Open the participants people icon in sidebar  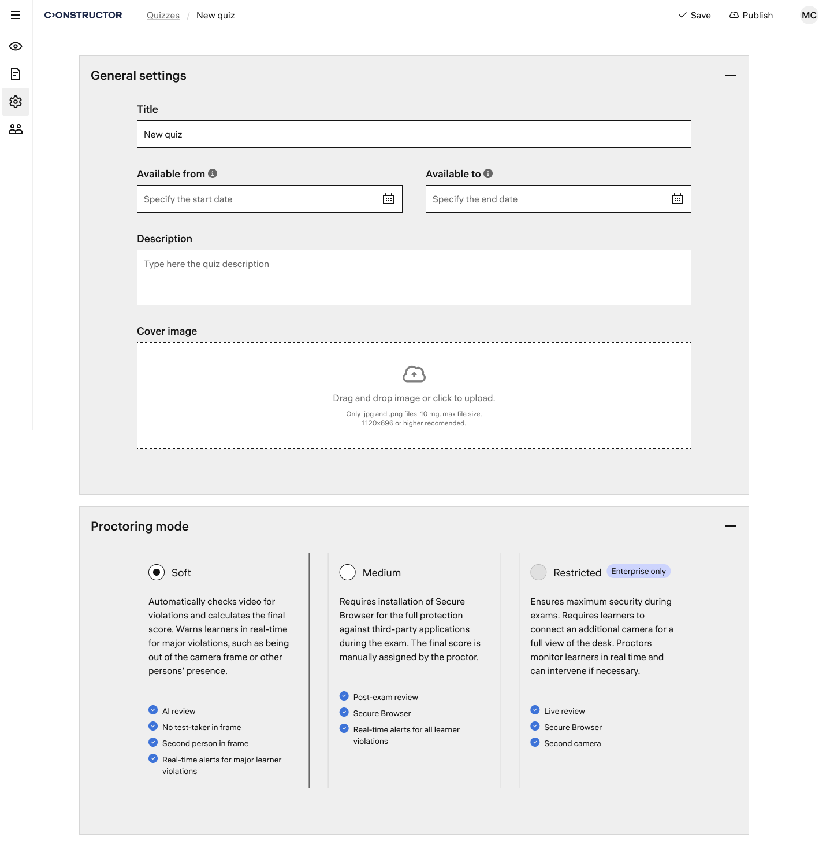[16, 129]
